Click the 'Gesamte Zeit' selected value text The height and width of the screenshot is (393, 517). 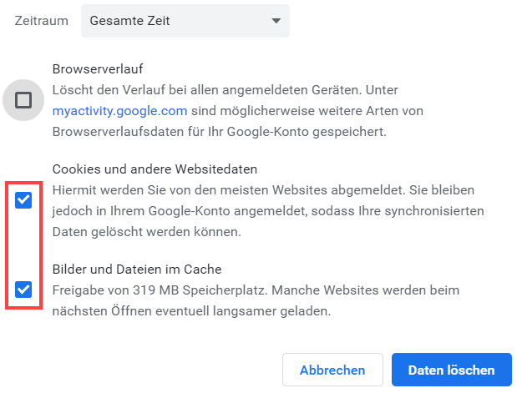130,21
